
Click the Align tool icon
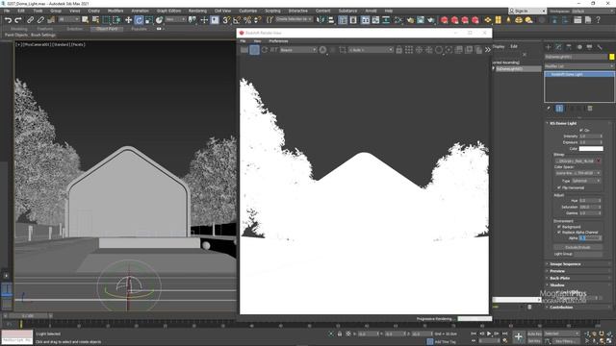point(331,20)
